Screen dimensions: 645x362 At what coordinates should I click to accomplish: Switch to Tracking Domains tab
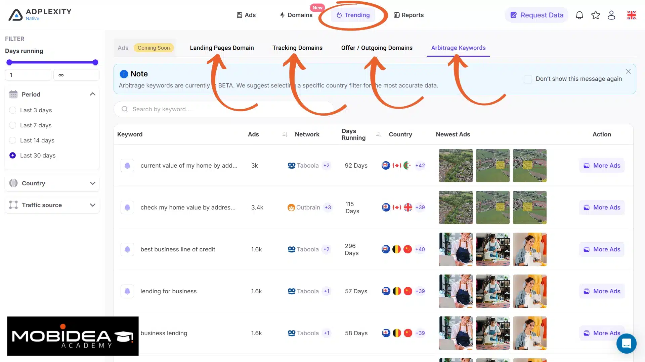[x=297, y=48]
